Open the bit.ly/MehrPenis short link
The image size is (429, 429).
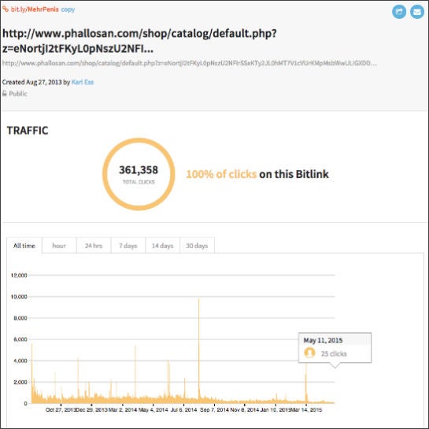(x=35, y=9)
